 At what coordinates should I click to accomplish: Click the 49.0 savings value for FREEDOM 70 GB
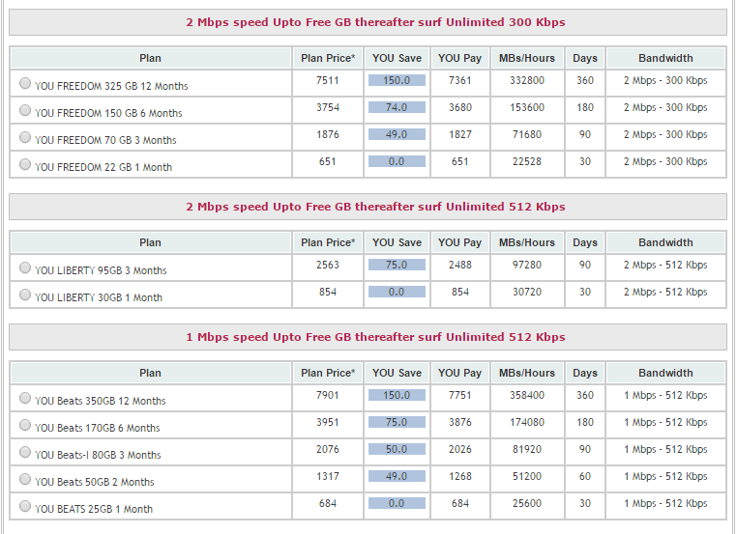(x=397, y=134)
